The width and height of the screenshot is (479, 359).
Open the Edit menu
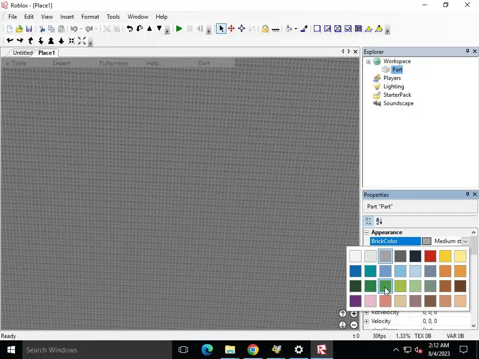click(x=29, y=17)
